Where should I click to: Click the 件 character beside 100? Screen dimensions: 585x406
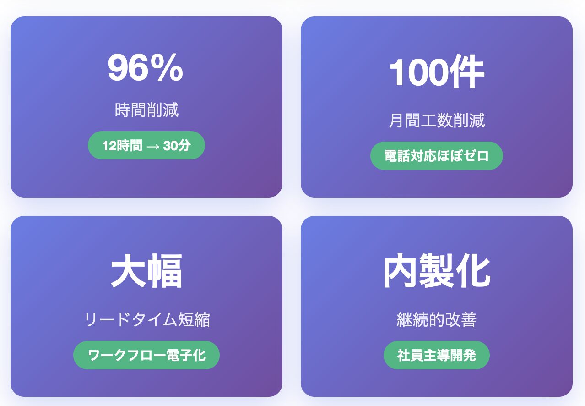[468, 73]
